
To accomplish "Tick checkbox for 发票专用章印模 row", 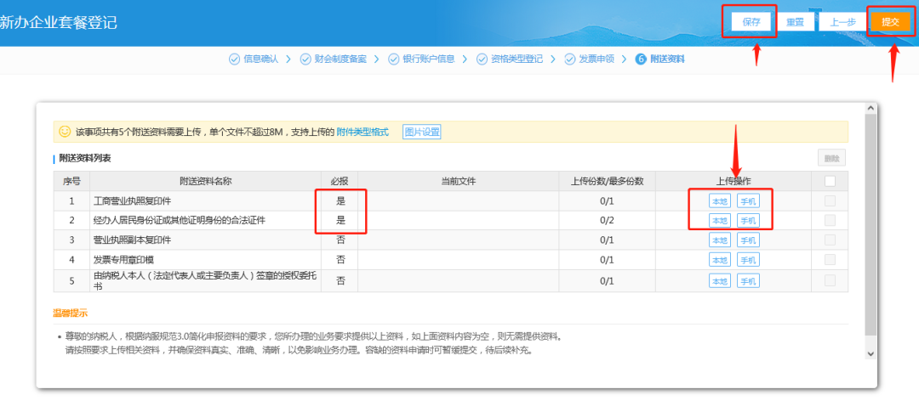I will click(830, 259).
